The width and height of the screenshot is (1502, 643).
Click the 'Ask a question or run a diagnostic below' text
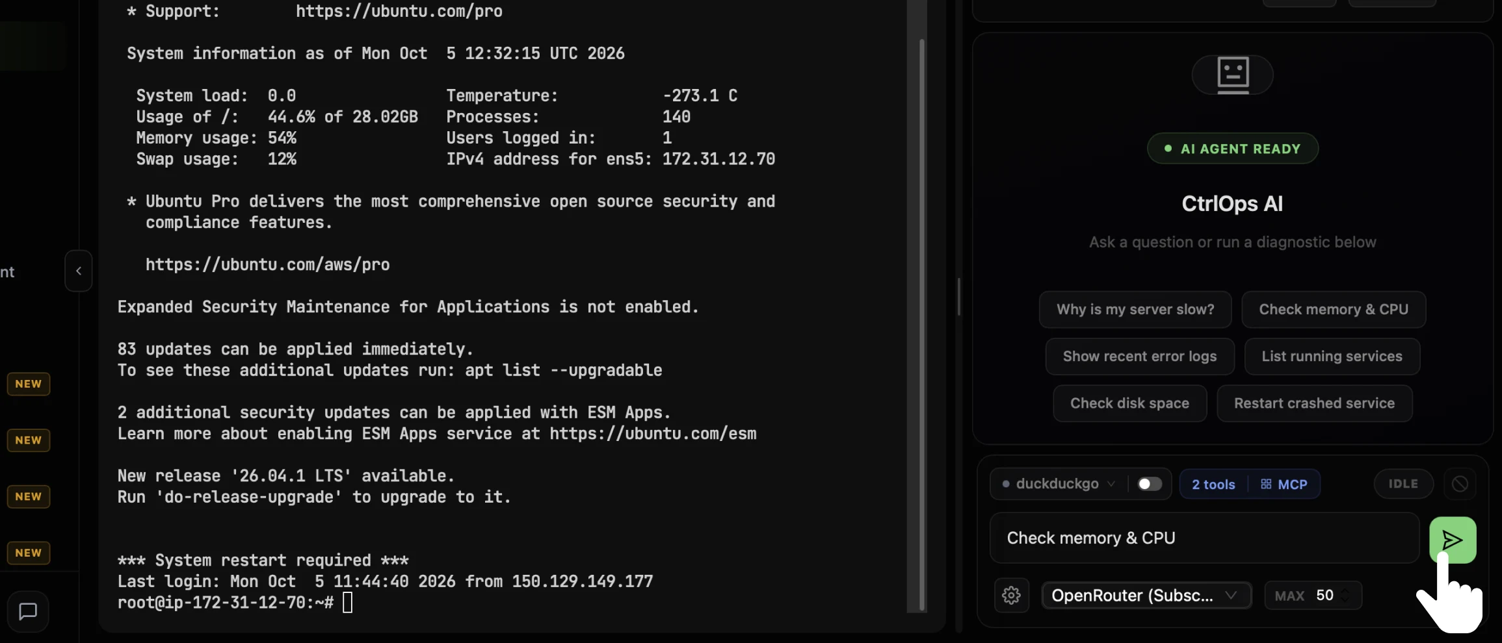(1232, 242)
